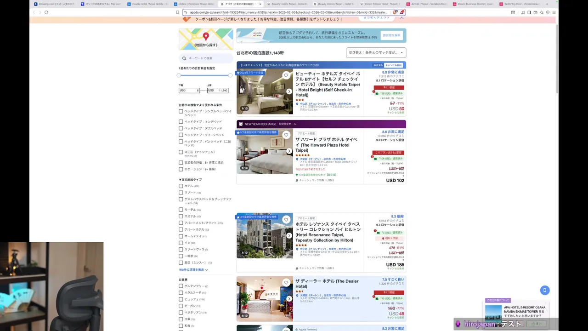Advance The Dealer Hotel photo carousel
The height and width of the screenshot is (331, 588).
coord(289,299)
